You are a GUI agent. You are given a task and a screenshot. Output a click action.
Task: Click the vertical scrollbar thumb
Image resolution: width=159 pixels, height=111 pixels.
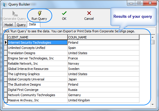(x=153, y=42)
